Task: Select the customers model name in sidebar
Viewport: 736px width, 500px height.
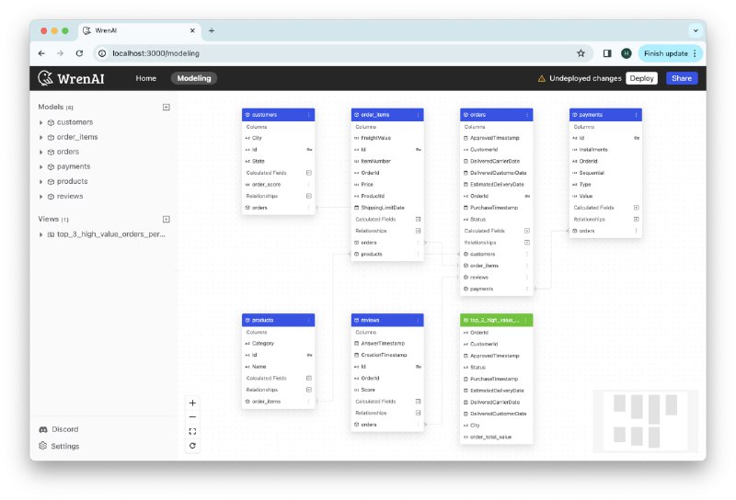Action: pos(75,122)
